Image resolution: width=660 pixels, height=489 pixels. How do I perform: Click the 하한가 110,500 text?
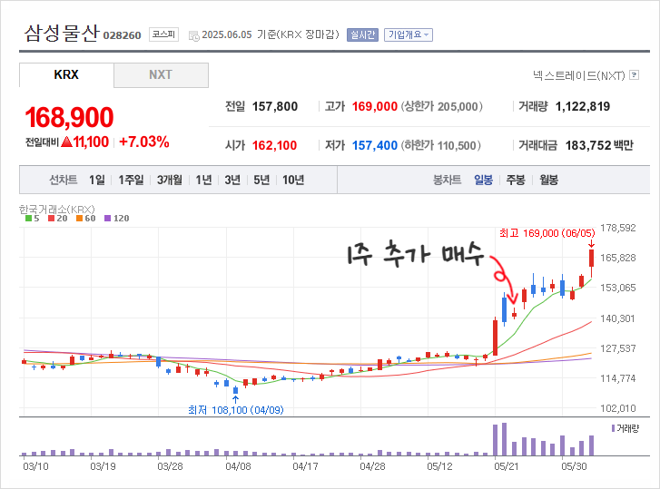tap(440, 145)
